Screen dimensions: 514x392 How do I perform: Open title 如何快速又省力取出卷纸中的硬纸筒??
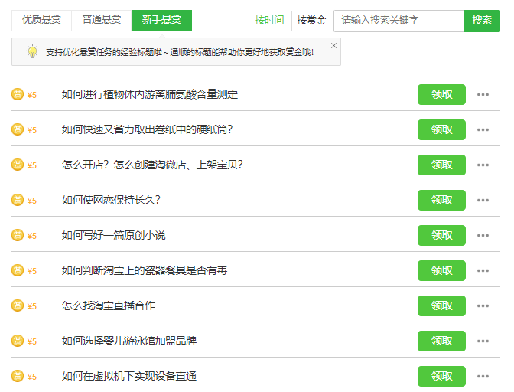(147, 129)
